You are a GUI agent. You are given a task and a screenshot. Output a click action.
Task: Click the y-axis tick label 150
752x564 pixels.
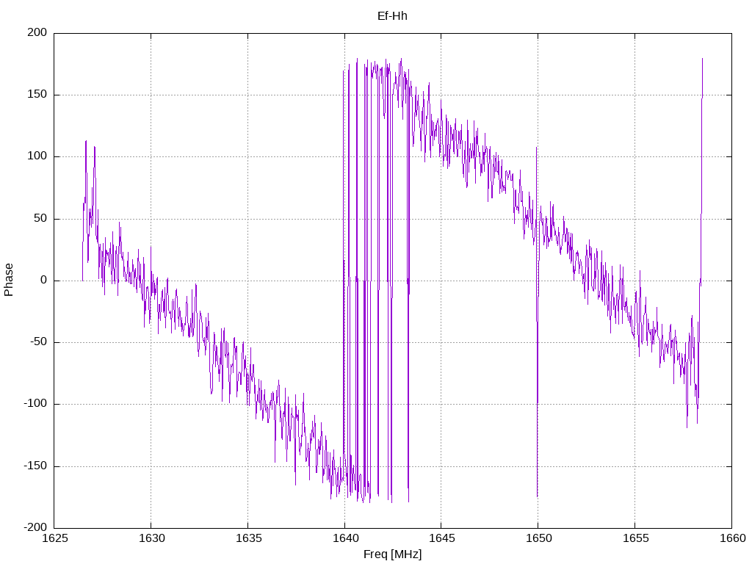pyautogui.click(x=37, y=95)
